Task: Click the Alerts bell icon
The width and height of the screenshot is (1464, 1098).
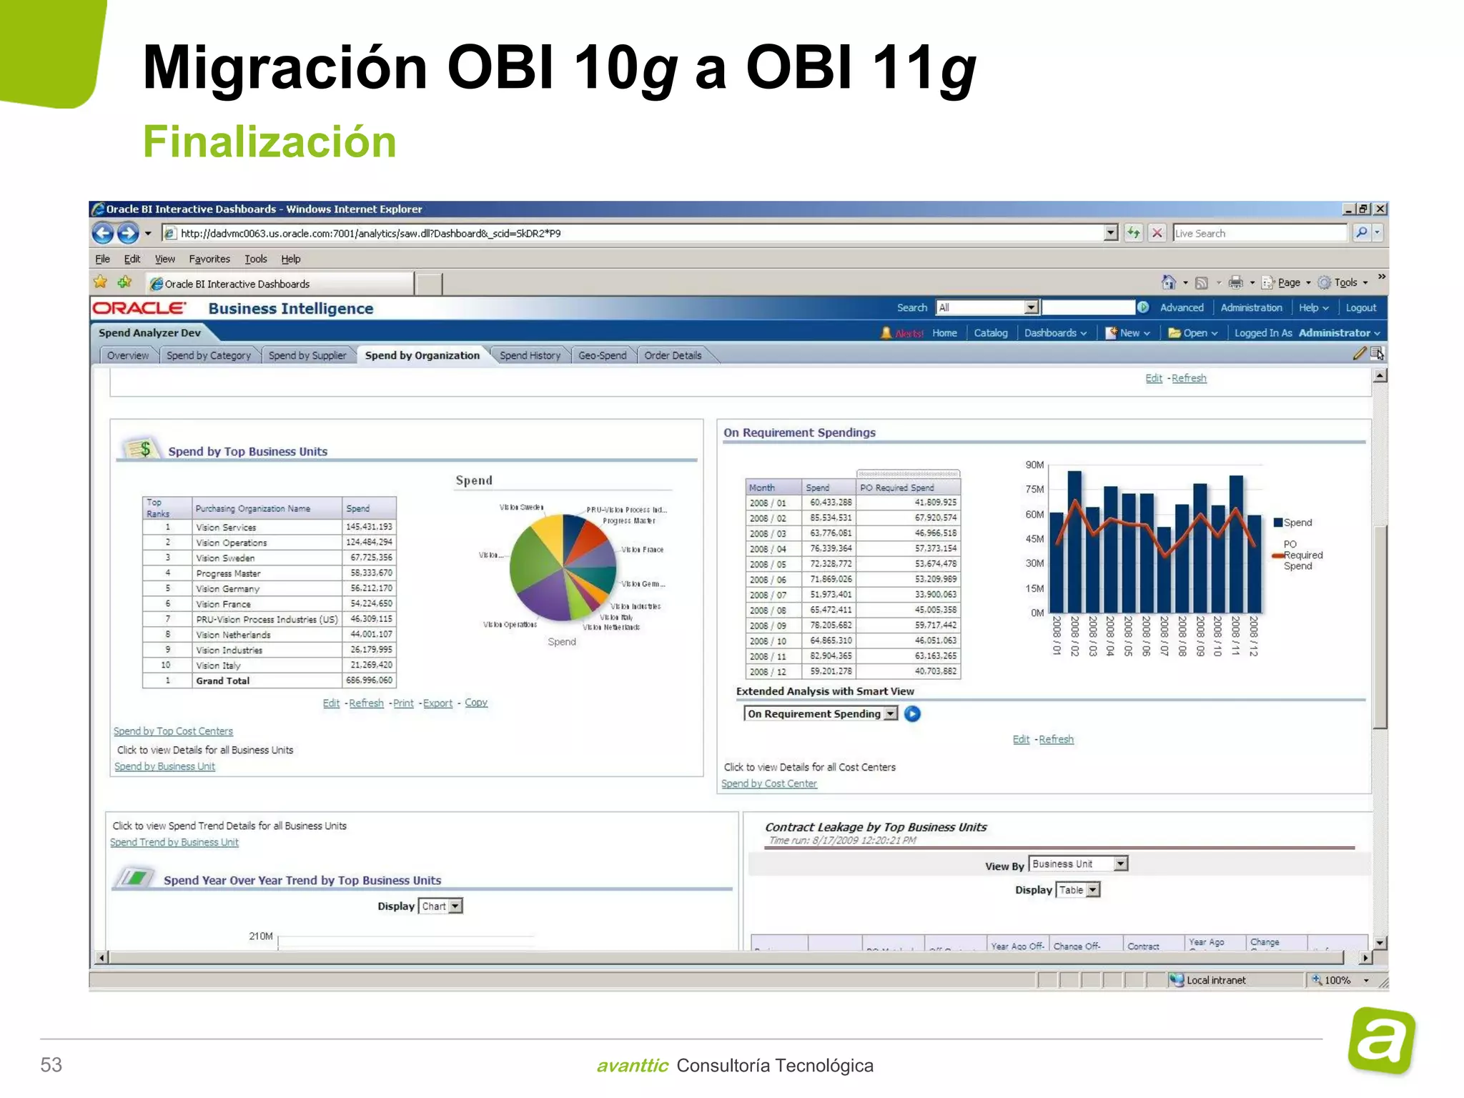Action: pyautogui.click(x=886, y=333)
